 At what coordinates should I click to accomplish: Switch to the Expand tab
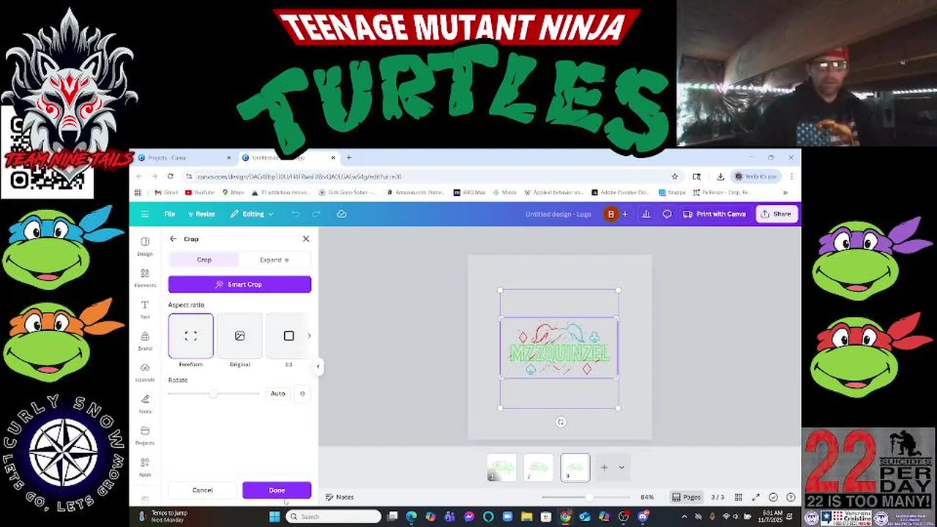[275, 260]
